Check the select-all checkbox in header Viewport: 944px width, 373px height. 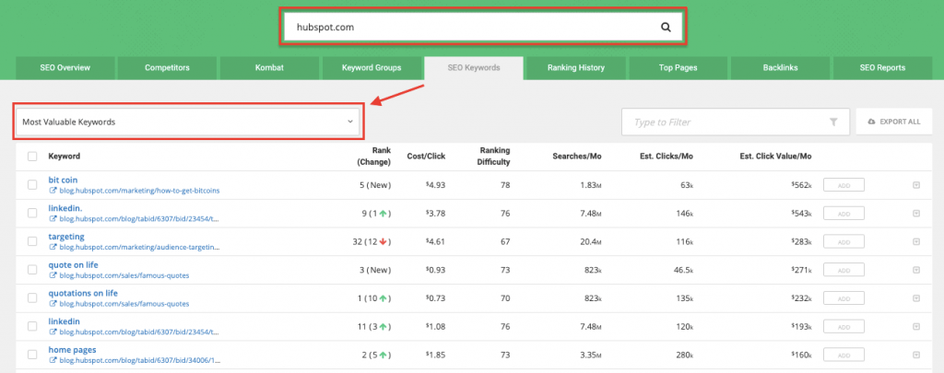click(32, 157)
